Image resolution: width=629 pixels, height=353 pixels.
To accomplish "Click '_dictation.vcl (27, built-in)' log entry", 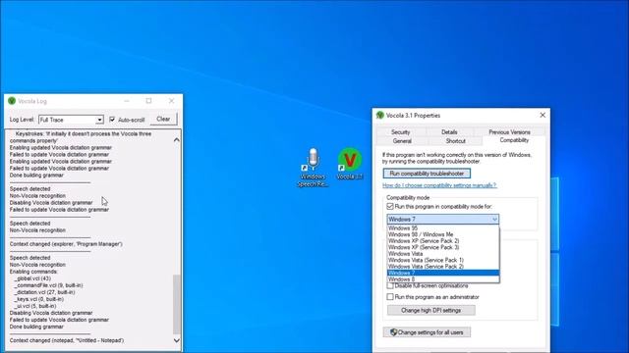I will [45, 292].
